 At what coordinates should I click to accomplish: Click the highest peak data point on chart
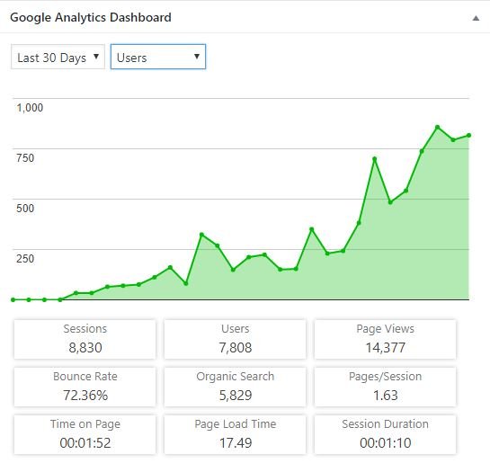click(x=437, y=128)
